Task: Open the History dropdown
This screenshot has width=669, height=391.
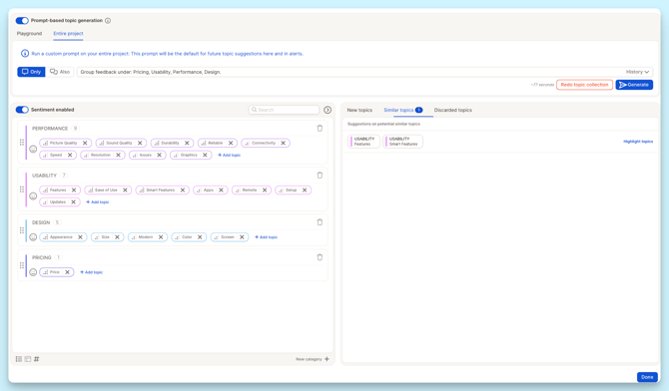Action: tap(637, 72)
